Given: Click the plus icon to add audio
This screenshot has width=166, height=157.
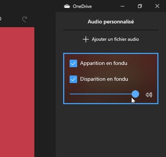Looking at the screenshot, I should pos(86,39).
